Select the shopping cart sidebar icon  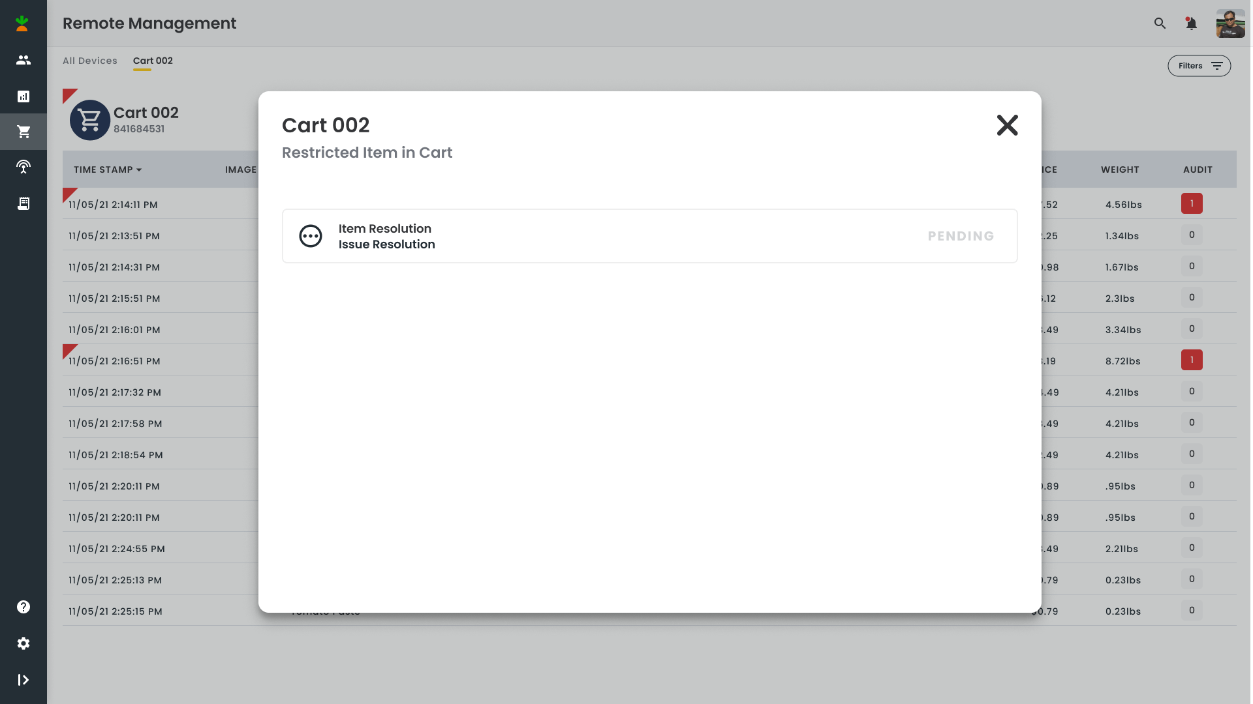[23, 132]
